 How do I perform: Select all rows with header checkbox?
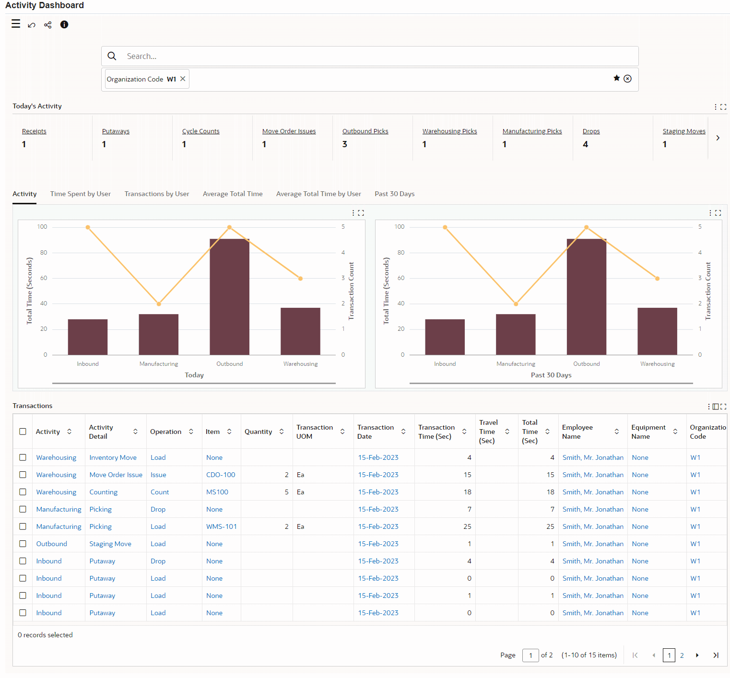[23, 432]
